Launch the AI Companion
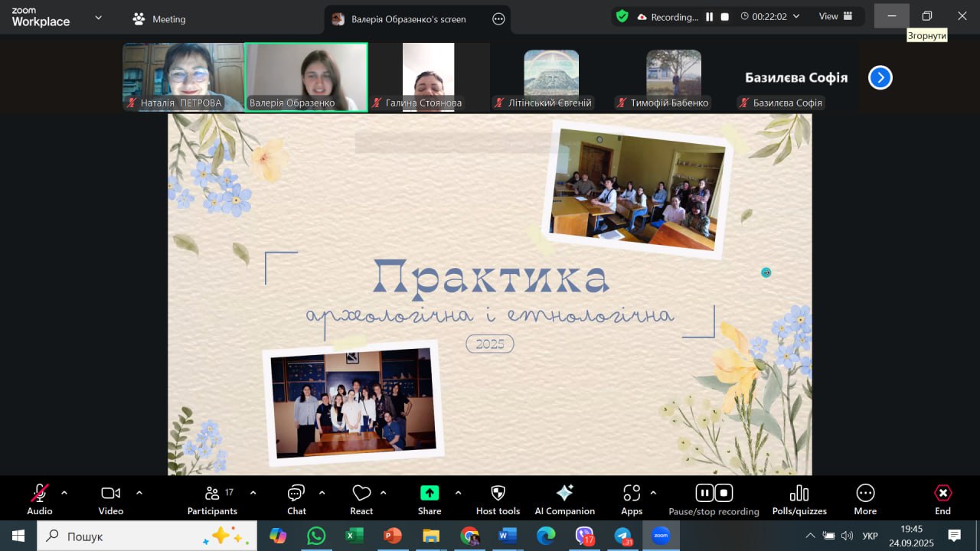The image size is (980, 551). pyautogui.click(x=564, y=499)
